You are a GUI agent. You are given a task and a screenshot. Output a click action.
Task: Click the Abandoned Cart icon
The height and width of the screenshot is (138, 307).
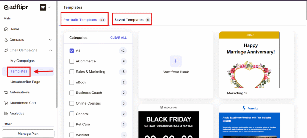point(6,103)
